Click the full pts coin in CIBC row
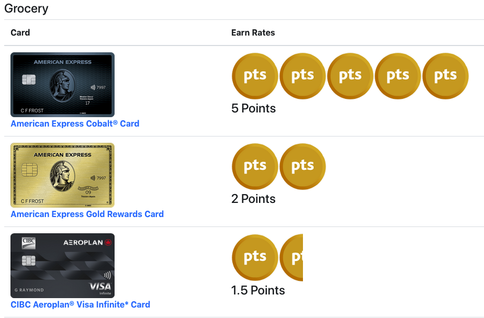 point(255,257)
